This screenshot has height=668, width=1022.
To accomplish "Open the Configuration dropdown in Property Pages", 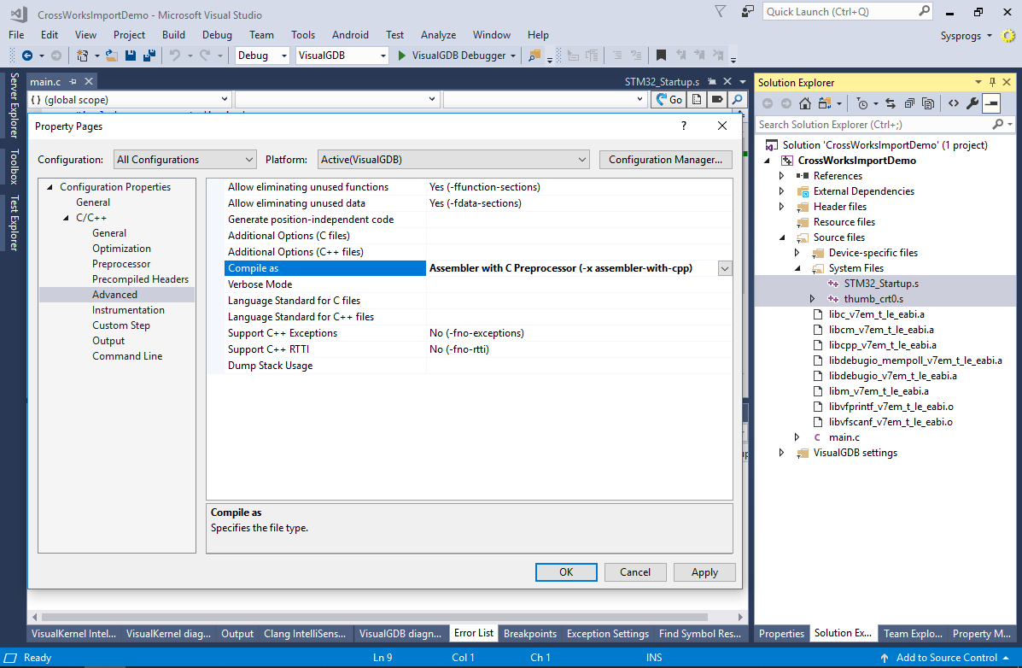I will click(x=185, y=160).
